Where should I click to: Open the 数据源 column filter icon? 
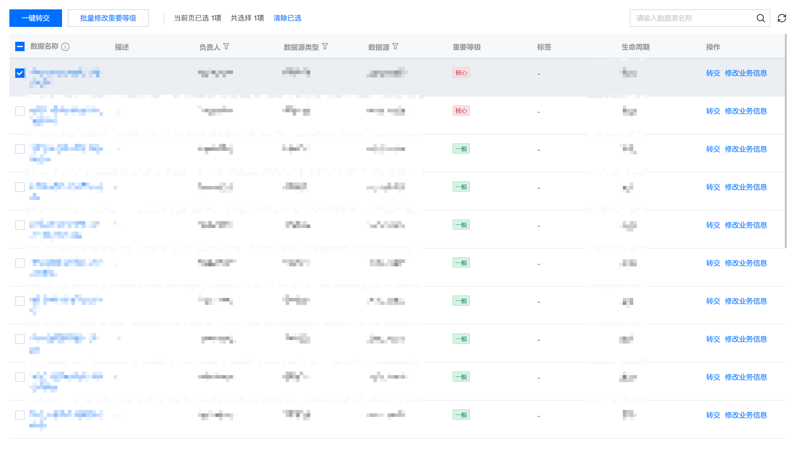(395, 46)
